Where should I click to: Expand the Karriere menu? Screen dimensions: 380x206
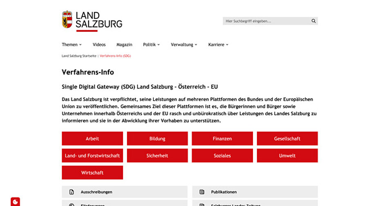[x=218, y=45]
